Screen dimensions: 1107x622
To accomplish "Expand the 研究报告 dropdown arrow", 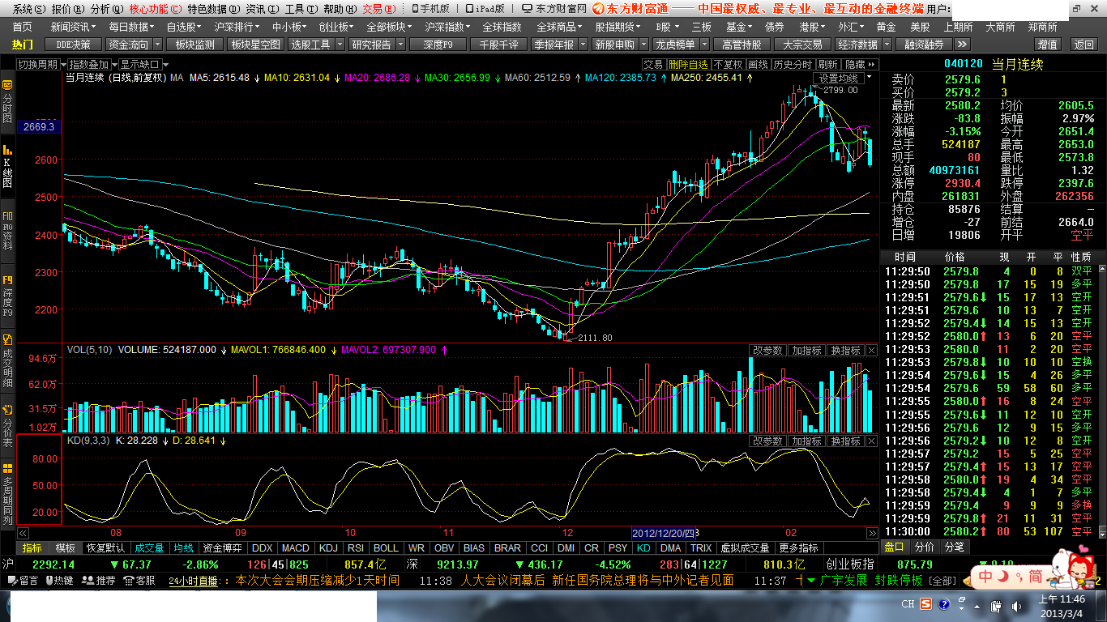I will click(x=400, y=45).
